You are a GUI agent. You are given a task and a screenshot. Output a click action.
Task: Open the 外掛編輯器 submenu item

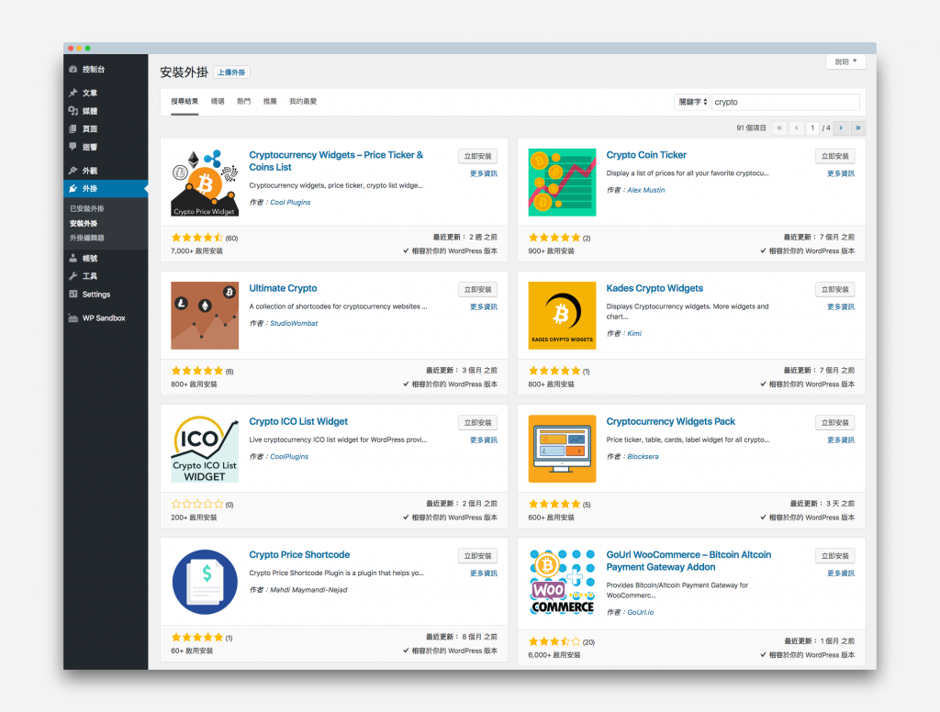coord(87,238)
